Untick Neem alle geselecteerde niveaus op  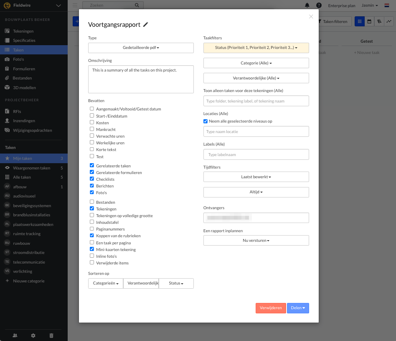pos(206,121)
